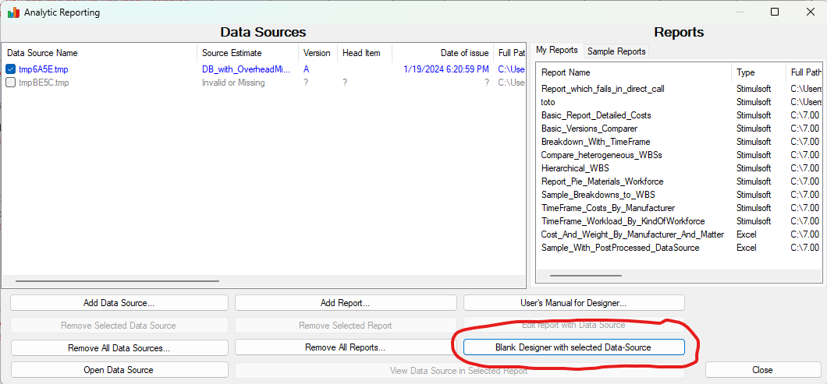The width and height of the screenshot is (827, 384).
Task: Select the Basic_Versions_Comparer report row
Action: pos(589,129)
